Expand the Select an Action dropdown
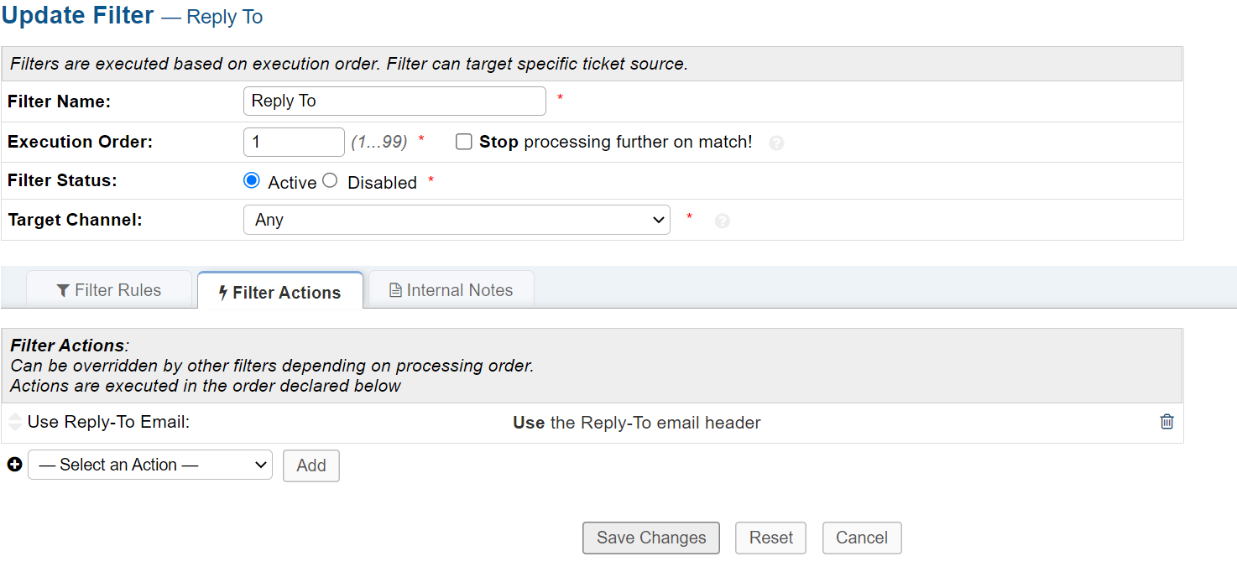Screen dimensions: 1237x577 click(x=150, y=465)
